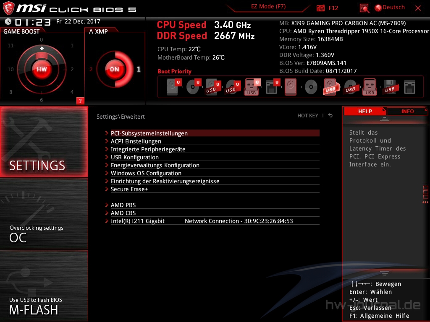Toggle the GAME BOOST HW knob
Image resolution: width=430 pixels, height=322 pixels.
point(42,69)
